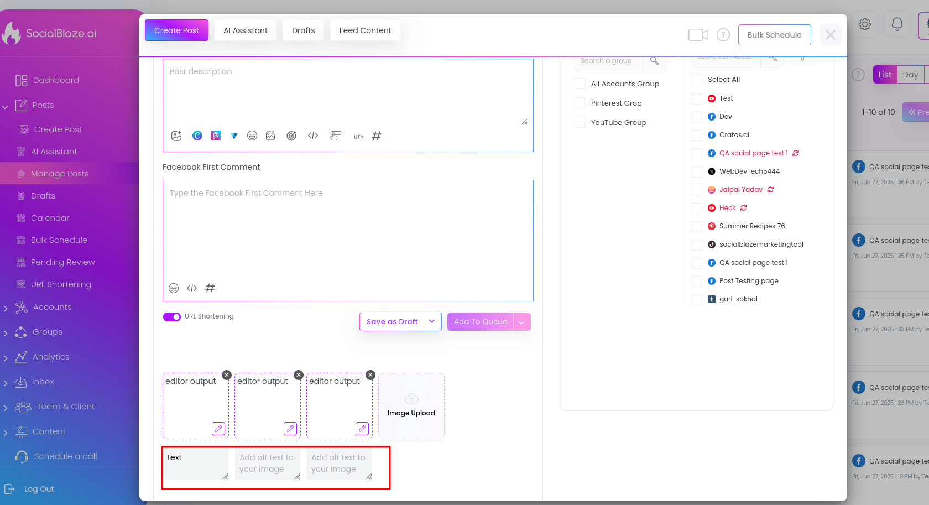Viewport: 929px width, 505px height.
Task: Click the image search icon
Action: (270, 136)
